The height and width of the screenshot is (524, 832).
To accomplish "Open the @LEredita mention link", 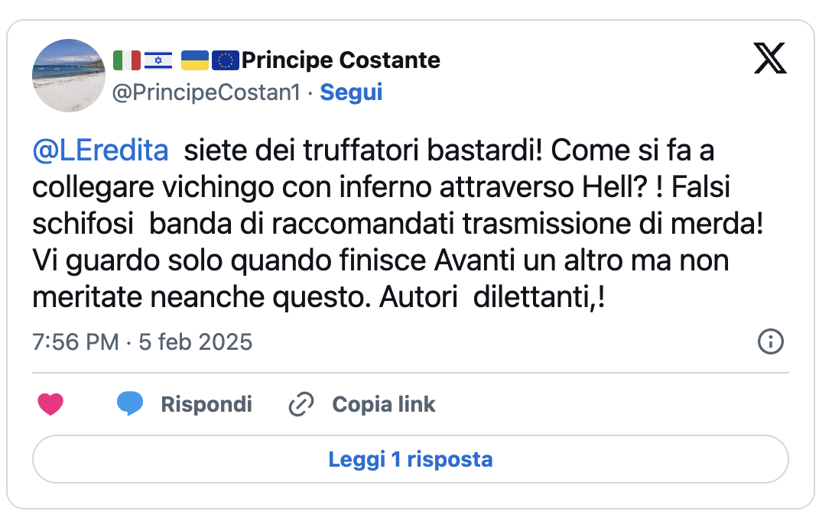I will click(101, 150).
